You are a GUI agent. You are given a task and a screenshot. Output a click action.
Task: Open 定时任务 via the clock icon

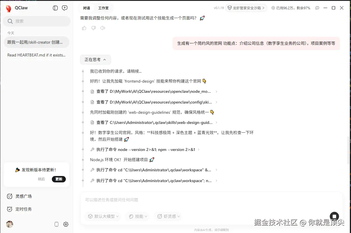click(9, 209)
